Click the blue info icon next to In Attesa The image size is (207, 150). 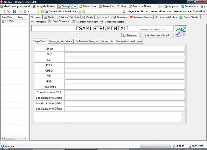2,146
